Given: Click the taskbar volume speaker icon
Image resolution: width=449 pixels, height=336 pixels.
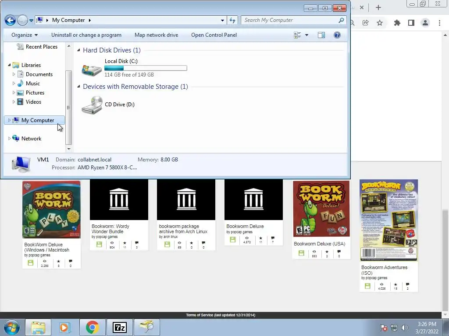Looking at the screenshot, I should coord(404,328).
